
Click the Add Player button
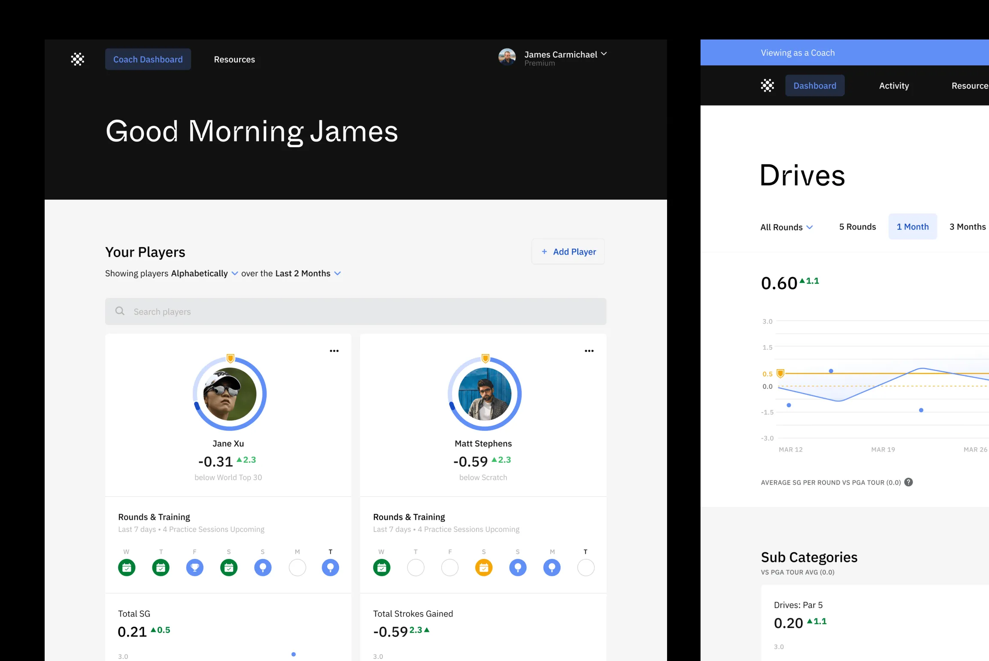click(x=568, y=252)
